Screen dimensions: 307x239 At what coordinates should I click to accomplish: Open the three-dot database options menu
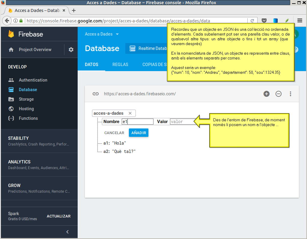click(290, 94)
